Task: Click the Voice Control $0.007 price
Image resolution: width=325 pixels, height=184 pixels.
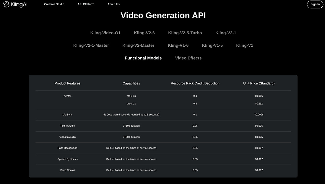Action: pos(259,170)
